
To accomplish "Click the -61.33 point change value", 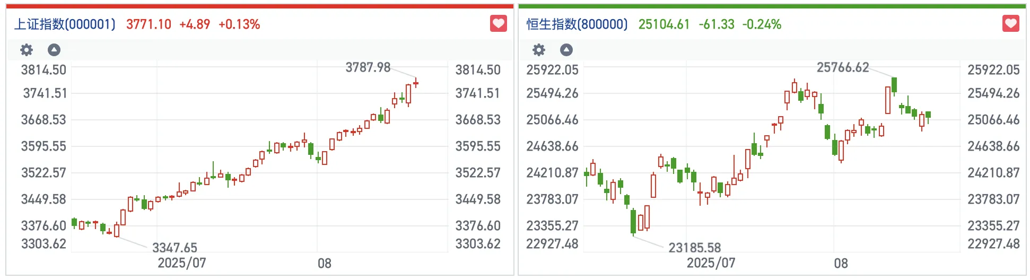I will coord(717,24).
